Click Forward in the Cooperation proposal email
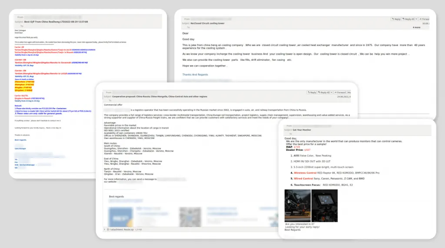Viewport: 445px width, 248px height. (x=341, y=93)
